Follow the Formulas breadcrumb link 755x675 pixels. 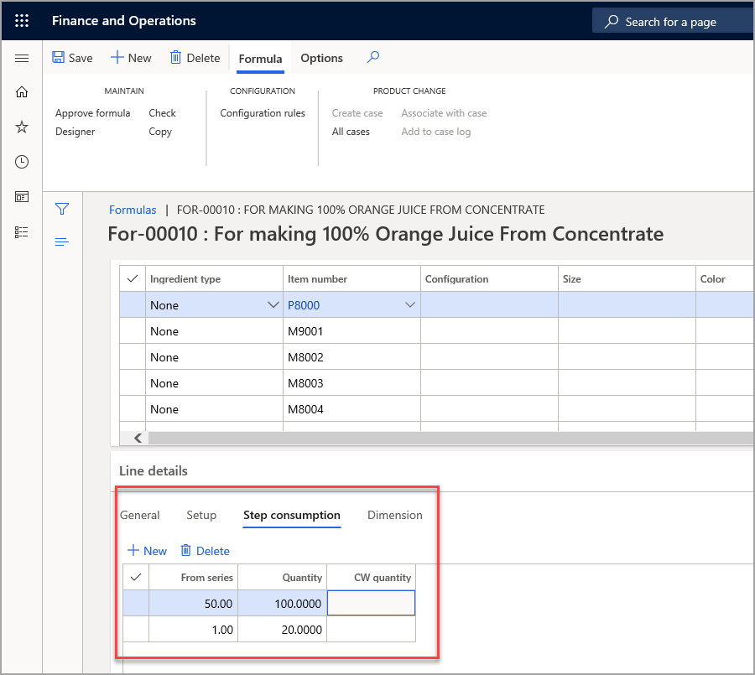pyautogui.click(x=133, y=210)
